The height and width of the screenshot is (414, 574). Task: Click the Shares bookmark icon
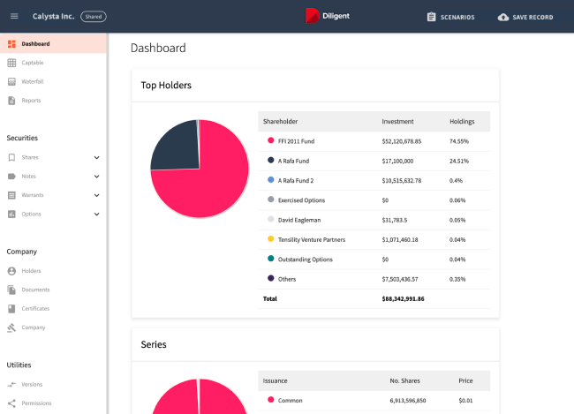coord(11,157)
